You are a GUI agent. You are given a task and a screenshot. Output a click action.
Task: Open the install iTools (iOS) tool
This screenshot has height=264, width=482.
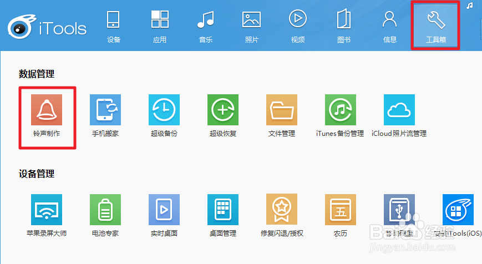pyautogui.click(x=458, y=210)
